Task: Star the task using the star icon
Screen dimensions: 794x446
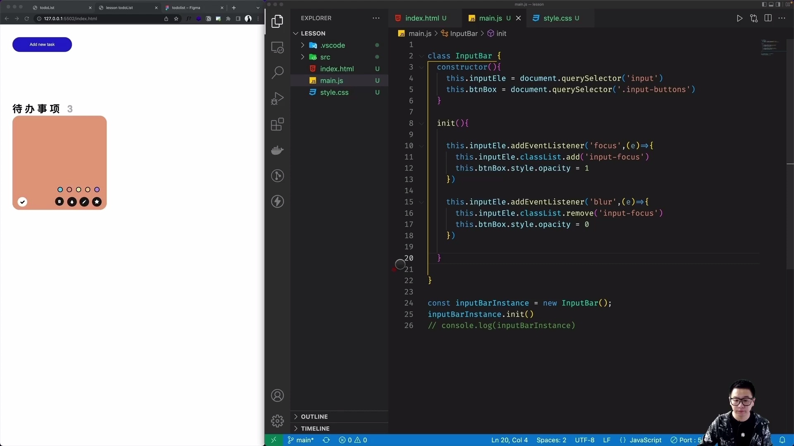Action: click(x=97, y=202)
